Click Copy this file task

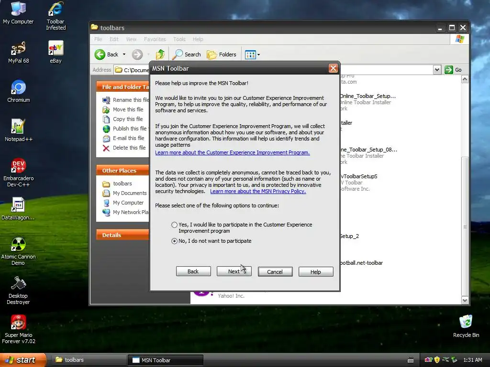pyautogui.click(x=123, y=119)
